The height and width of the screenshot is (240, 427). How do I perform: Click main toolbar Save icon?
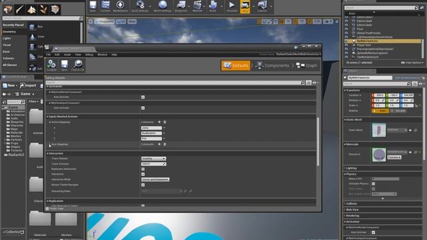click(93, 7)
